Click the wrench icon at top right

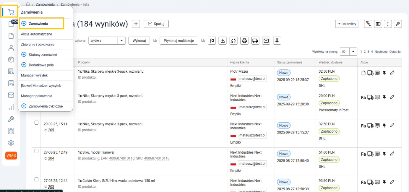click(x=398, y=24)
